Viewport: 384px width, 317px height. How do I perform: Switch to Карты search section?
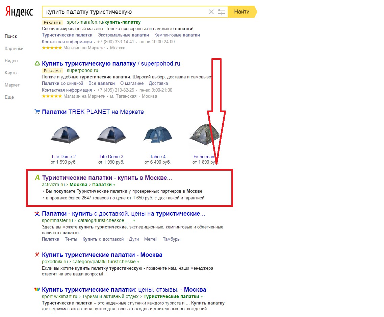11,73
